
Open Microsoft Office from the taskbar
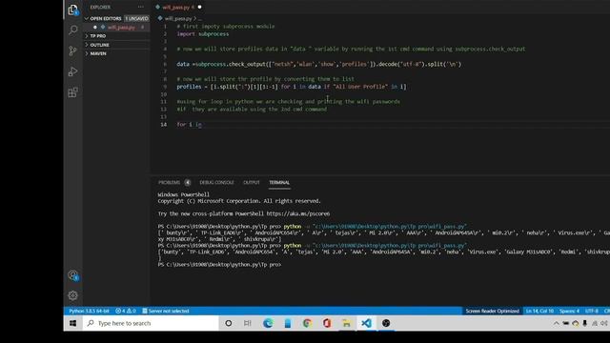327,323
